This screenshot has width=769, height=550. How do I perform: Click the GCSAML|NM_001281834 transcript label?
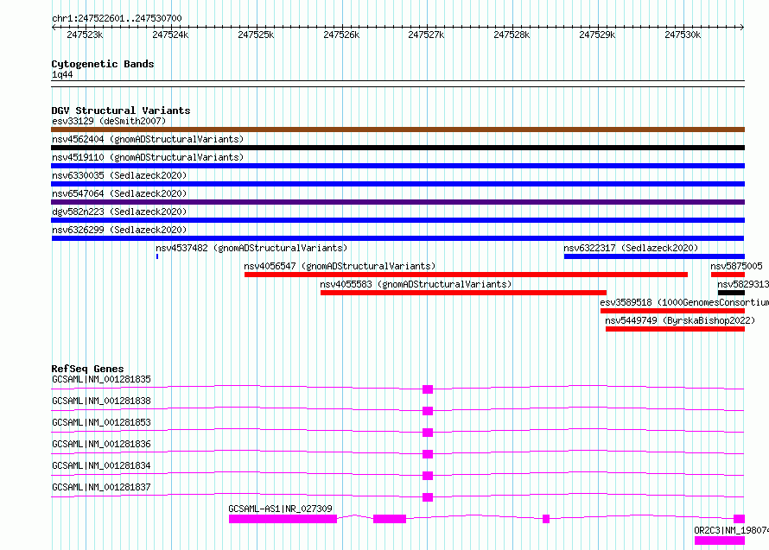click(101, 465)
